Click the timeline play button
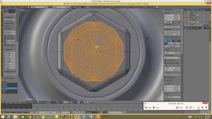Screen dimensions: 212x119 (x=80, y=112)
